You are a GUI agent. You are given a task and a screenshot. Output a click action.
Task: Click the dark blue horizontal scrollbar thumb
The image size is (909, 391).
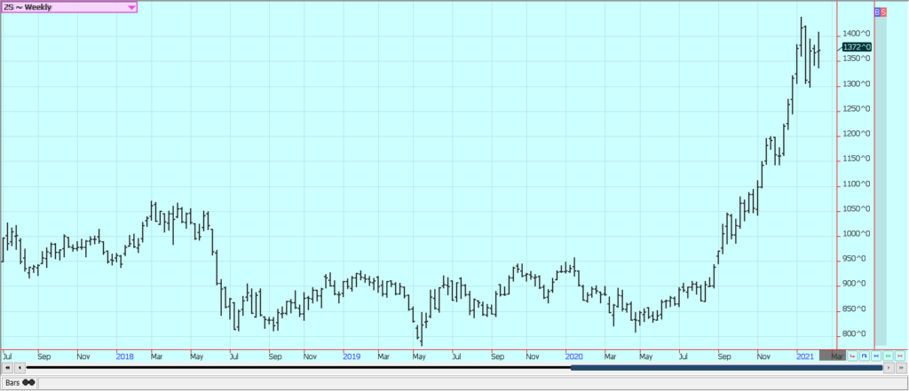(x=726, y=367)
